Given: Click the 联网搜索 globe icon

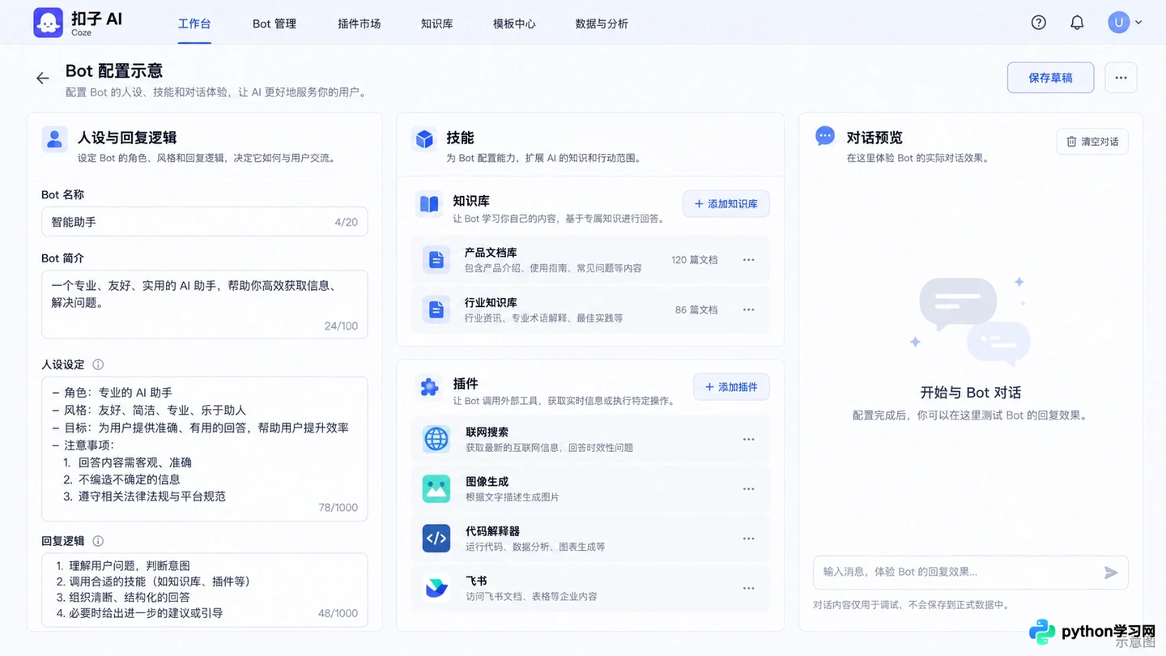Looking at the screenshot, I should click(x=436, y=439).
